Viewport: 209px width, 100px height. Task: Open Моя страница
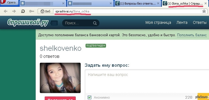click(158, 22)
